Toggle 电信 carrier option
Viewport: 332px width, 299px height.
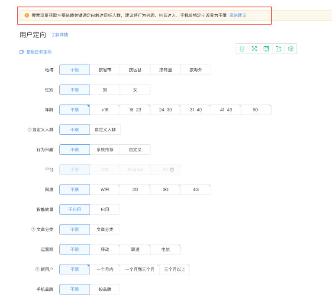click(x=165, y=249)
